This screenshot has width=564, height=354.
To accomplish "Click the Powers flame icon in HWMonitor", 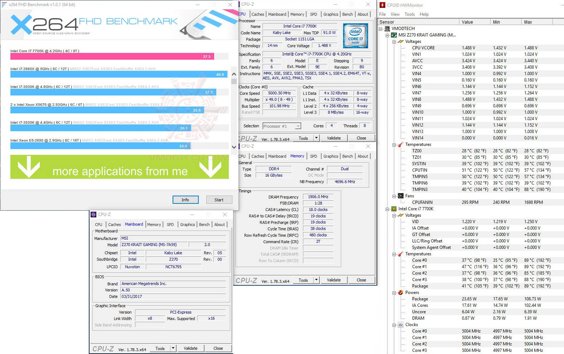I will click(401, 292).
